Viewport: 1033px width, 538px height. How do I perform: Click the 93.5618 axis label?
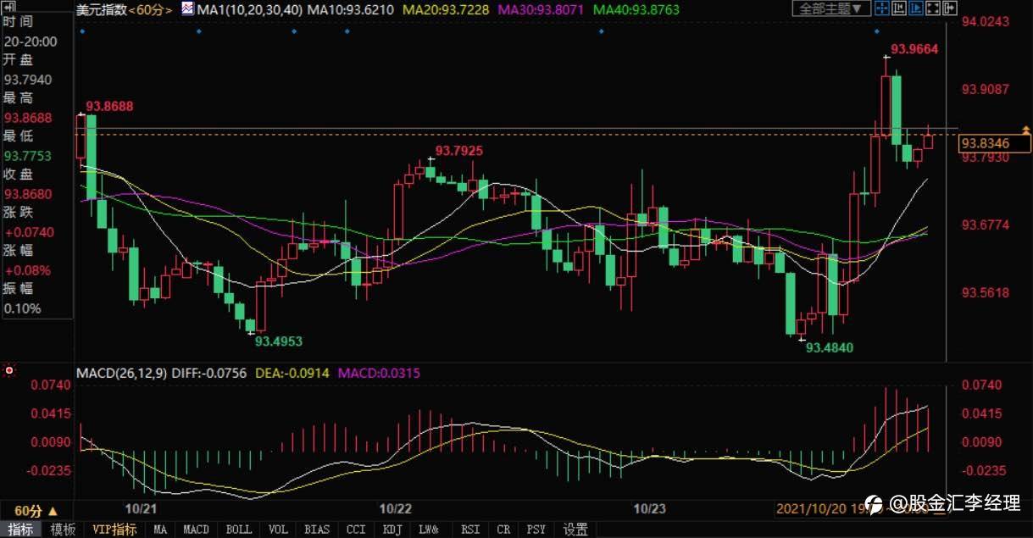(x=986, y=293)
